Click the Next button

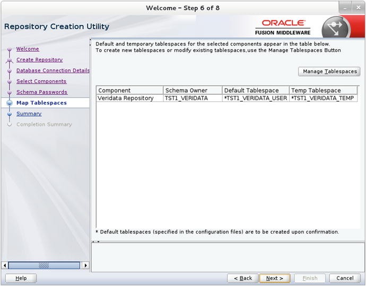tap(275, 278)
